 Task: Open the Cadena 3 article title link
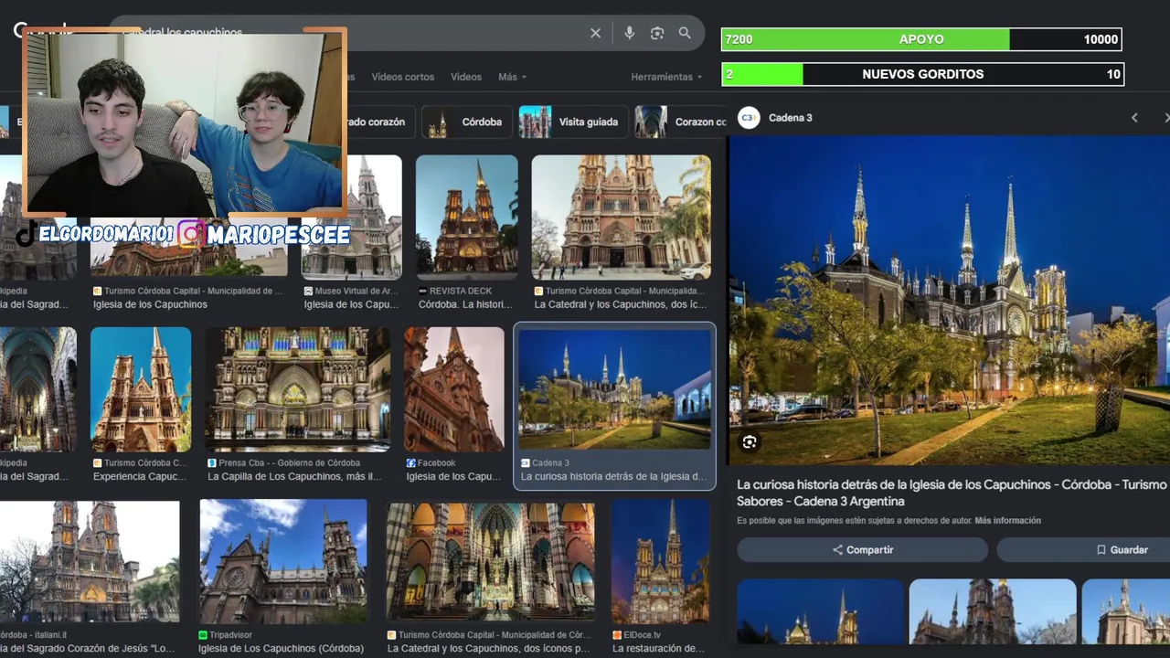952,493
